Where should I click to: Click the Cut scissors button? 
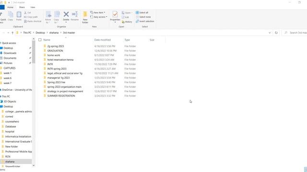[x=27, y=13]
